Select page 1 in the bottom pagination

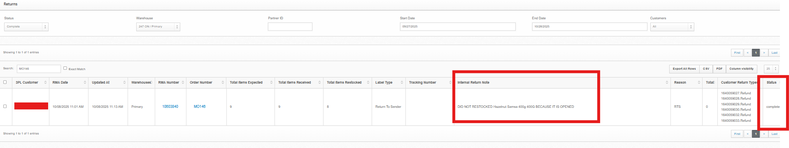[756, 134]
